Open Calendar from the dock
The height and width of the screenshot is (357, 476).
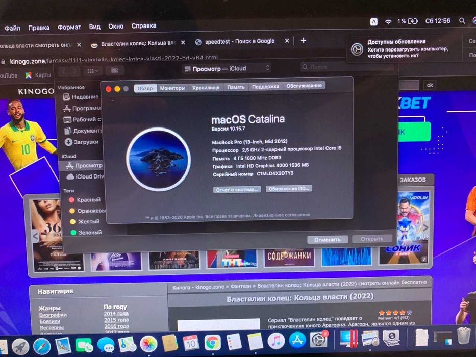(x=191, y=343)
